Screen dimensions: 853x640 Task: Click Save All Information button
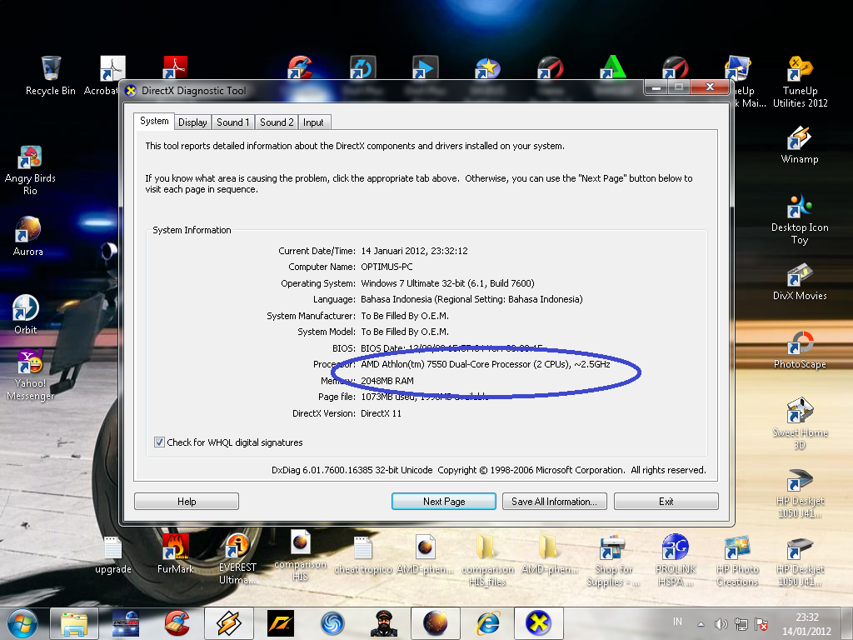click(554, 501)
